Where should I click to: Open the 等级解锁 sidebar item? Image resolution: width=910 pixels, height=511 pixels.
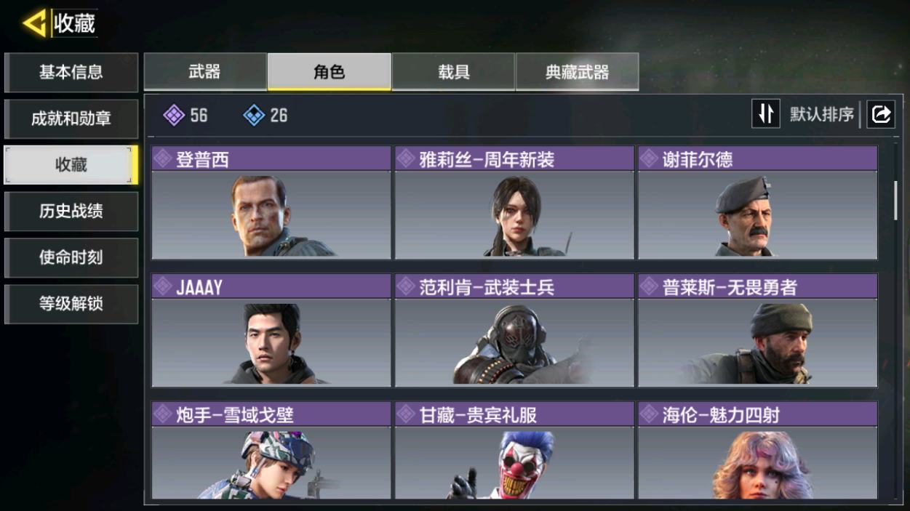click(x=71, y=304)
